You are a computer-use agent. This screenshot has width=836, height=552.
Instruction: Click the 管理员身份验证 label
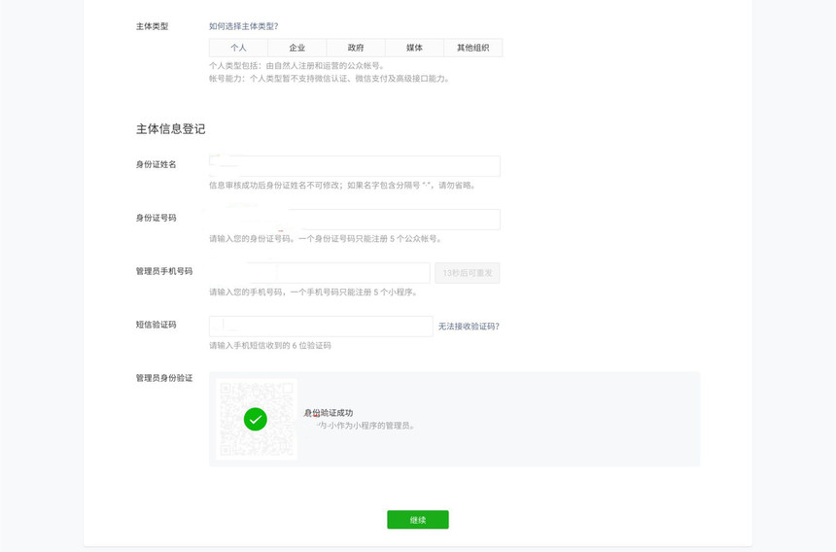coord(164,378)
